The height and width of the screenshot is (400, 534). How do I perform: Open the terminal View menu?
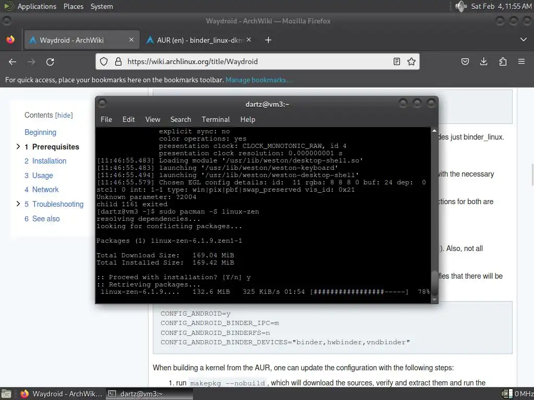point(153,119)
